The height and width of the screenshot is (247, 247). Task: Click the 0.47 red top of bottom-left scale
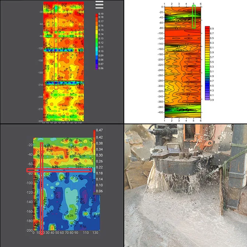94,131
